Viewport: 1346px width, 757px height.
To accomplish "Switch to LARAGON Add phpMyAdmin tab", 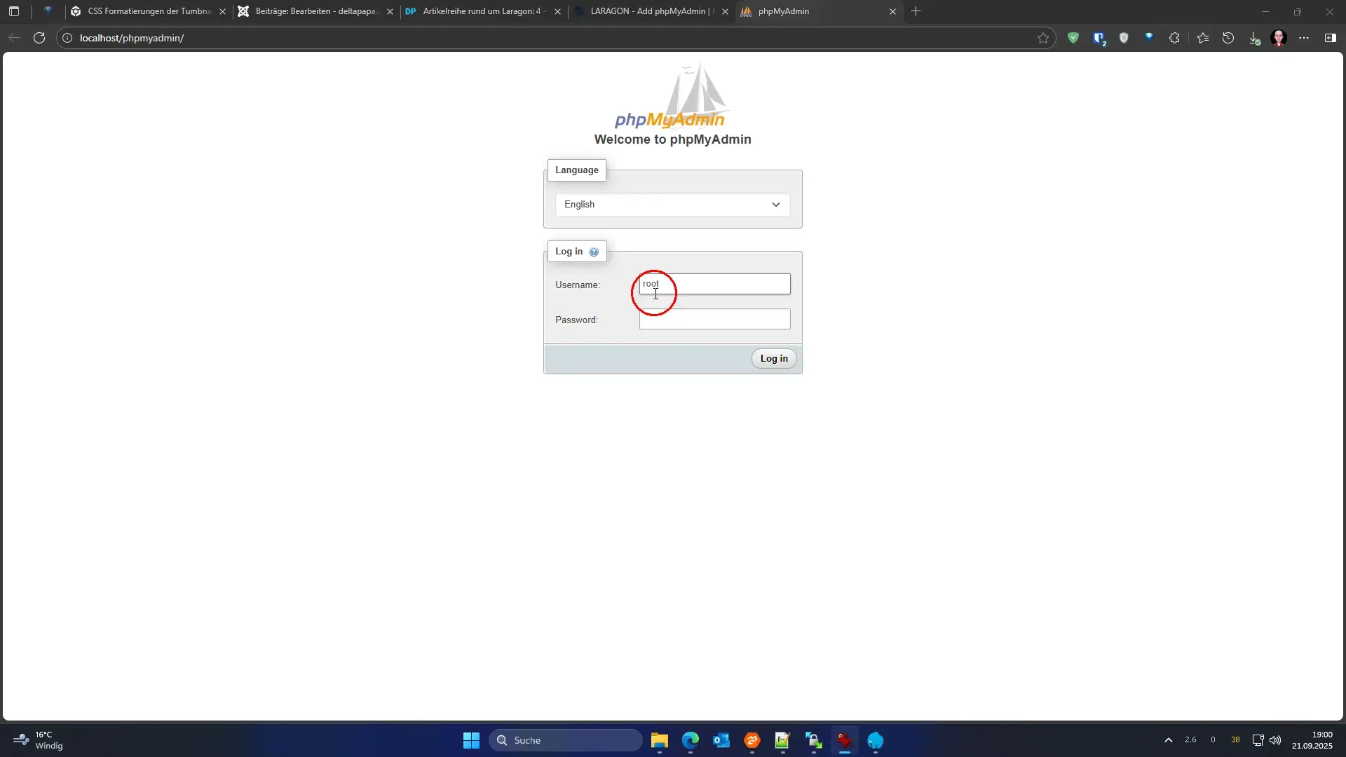I will pyautogui.click(x=647, y=11).
